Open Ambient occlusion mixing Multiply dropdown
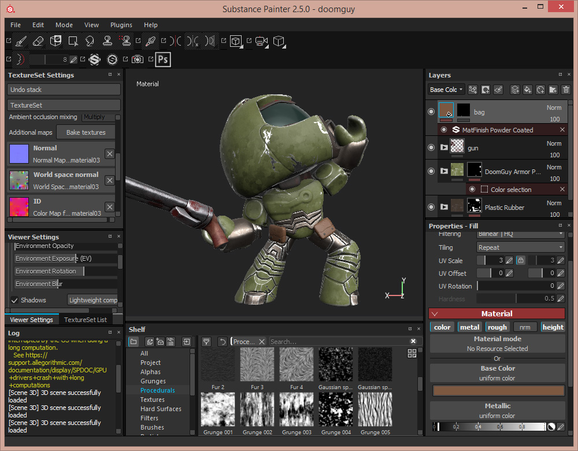 pyautogui.click(x=98, y=117)
